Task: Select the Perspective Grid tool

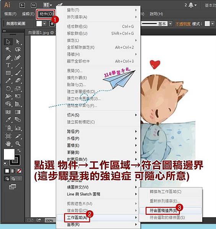Action: click(18, 104)
